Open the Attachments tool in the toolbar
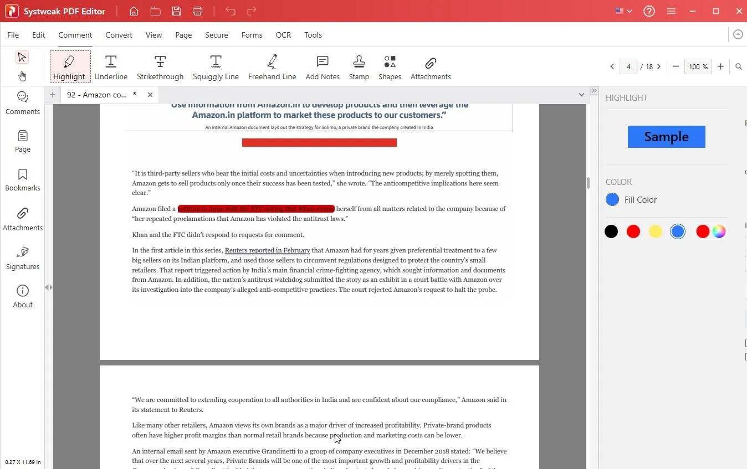Image resolution: width=747 pixels, height=469 pixels. point(430,66)
